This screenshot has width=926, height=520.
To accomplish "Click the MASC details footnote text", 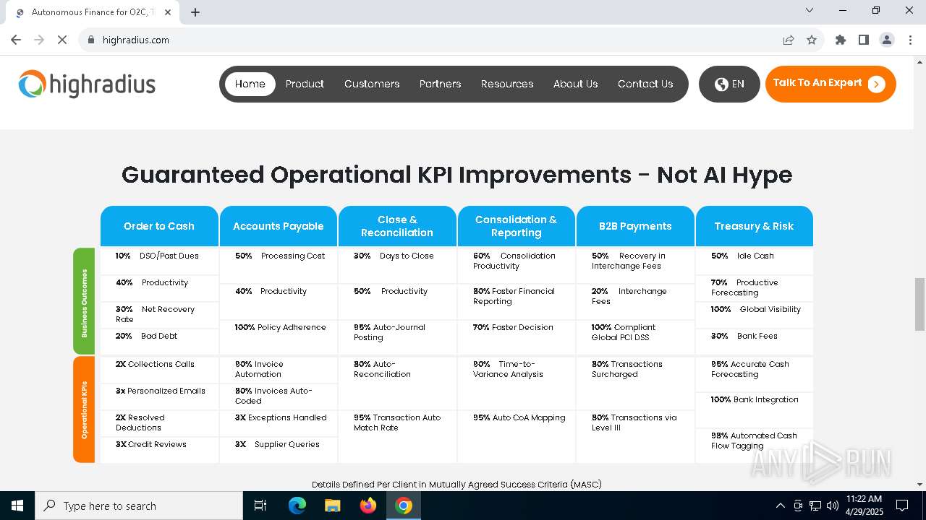I will [x=456, y=485].
